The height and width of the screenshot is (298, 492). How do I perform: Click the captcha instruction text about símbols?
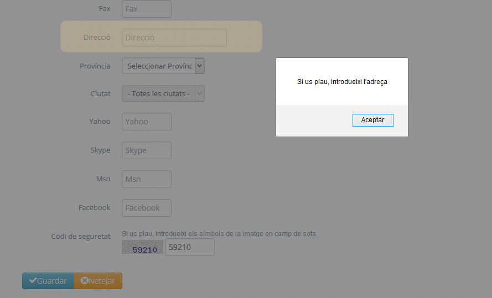[x=220, y=234]
